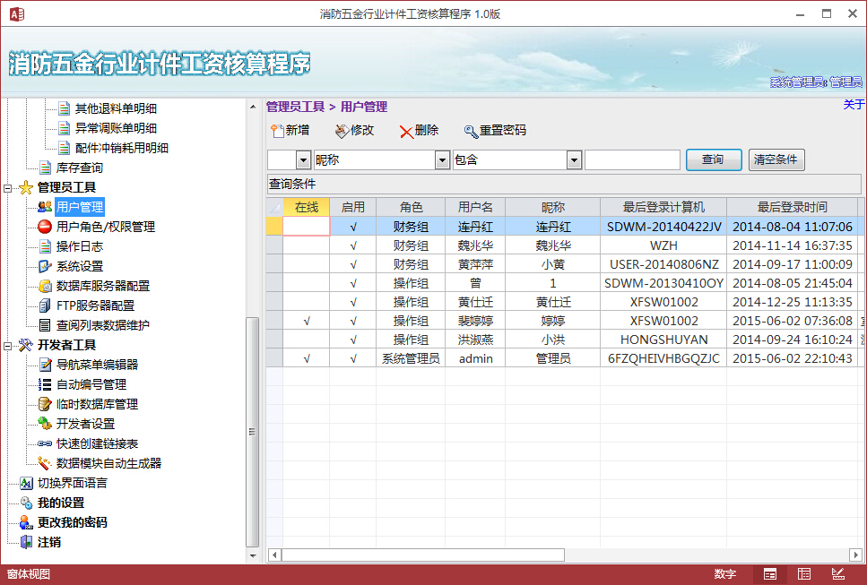Image resolution: width=867 pixels, height=585 pixels.
Task: Click the 清空条件 button
Action: click(x=776, y=159)
